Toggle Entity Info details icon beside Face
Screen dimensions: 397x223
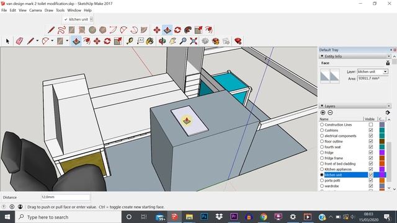click(388, 63)
